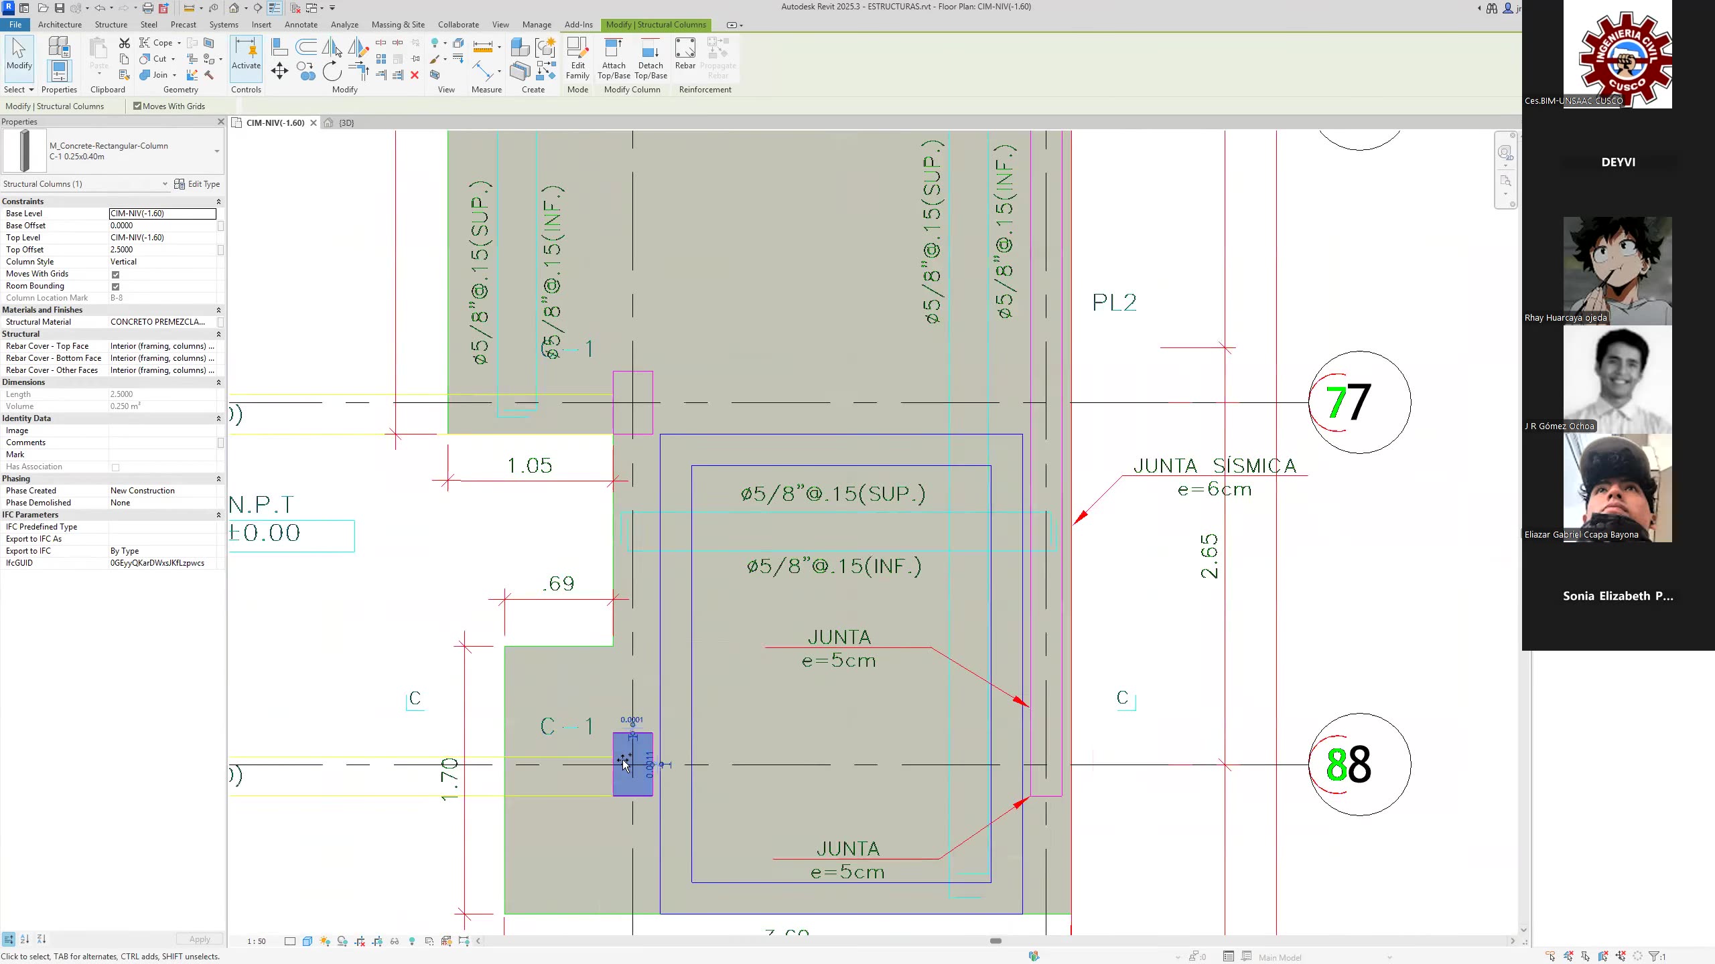Collapse the Constraints property group
Viewport: 1715px width, 964px height.
pyautogui.click(x=218, y=202)
